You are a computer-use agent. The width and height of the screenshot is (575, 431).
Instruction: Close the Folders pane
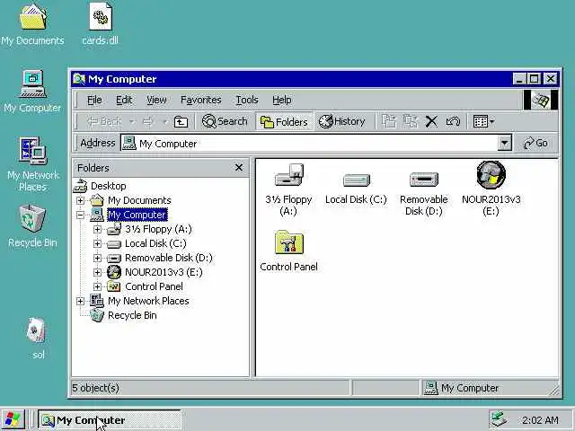point(239,168)
